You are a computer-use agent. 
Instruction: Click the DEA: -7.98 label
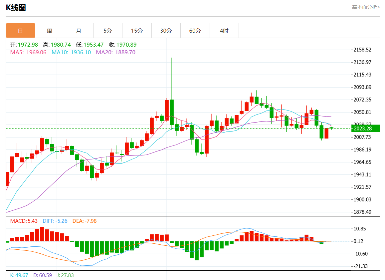coord(85,221)
